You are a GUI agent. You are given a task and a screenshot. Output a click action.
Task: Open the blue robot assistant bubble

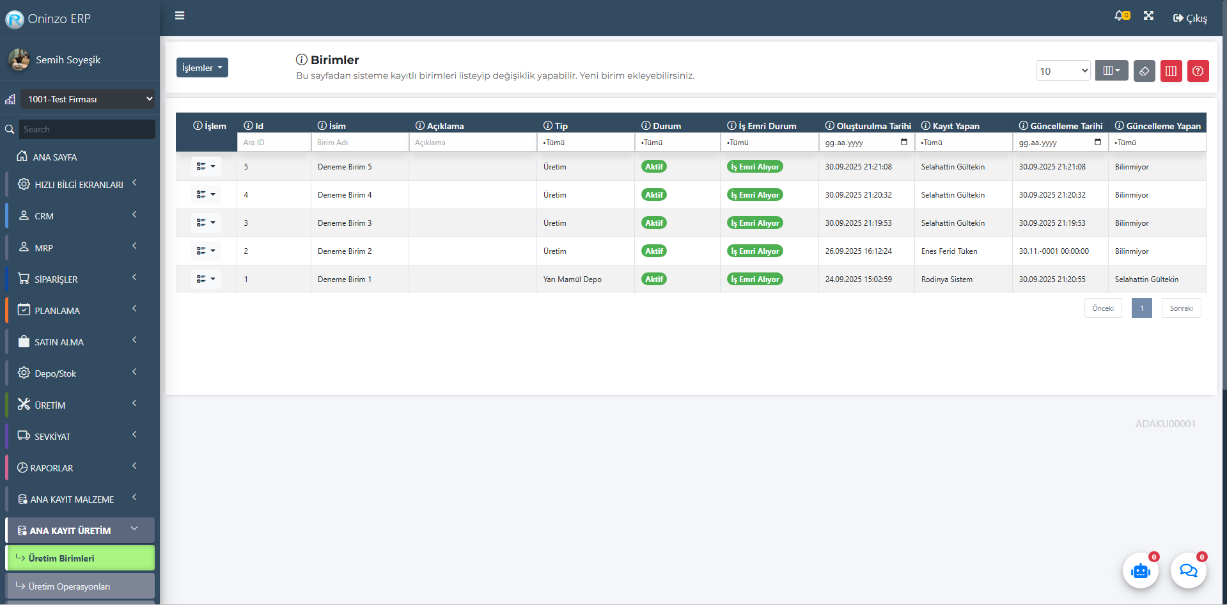1140,570
